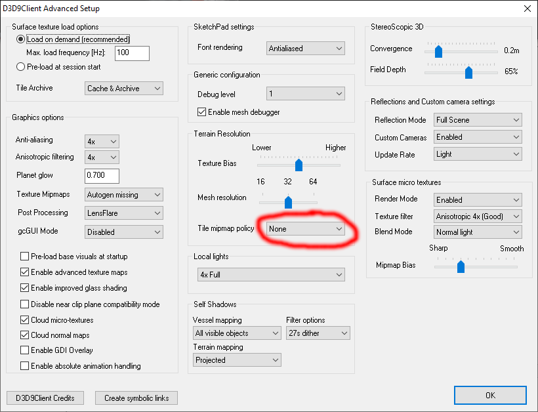Open the gcGUI Mode dropdown
Screen dimensions: 538x412
click(x=124, y=232)
